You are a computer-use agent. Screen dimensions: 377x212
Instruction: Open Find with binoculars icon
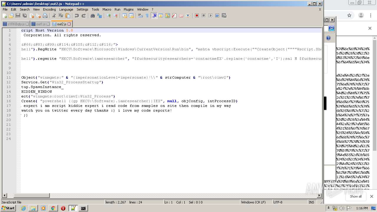(93, 16)
